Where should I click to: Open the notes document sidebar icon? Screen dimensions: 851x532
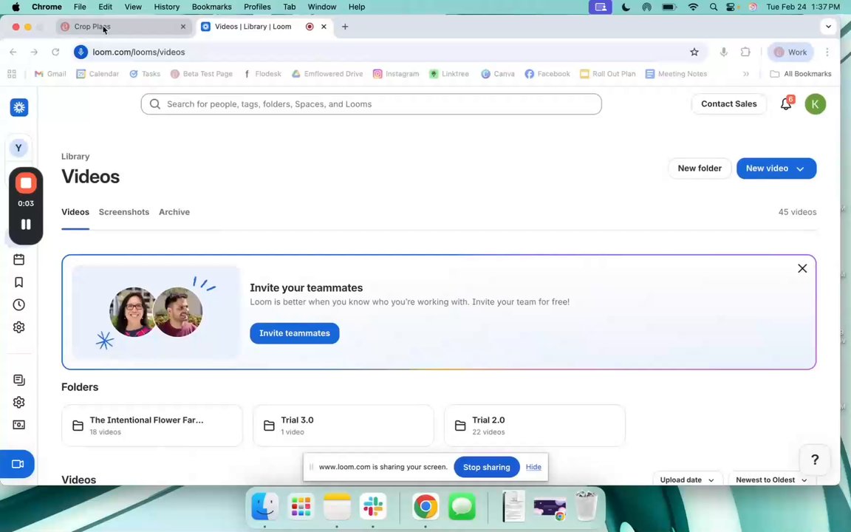19,380
